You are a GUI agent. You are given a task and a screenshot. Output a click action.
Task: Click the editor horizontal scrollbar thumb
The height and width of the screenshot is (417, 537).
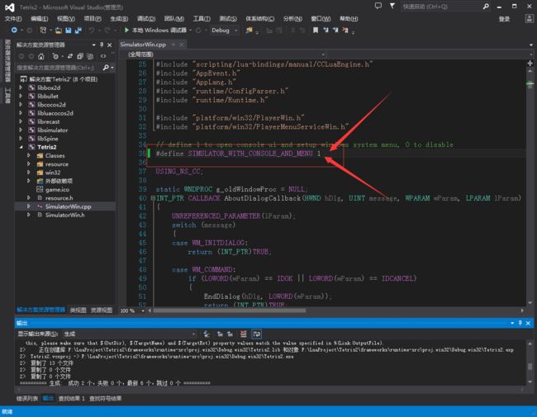point(230,310)
